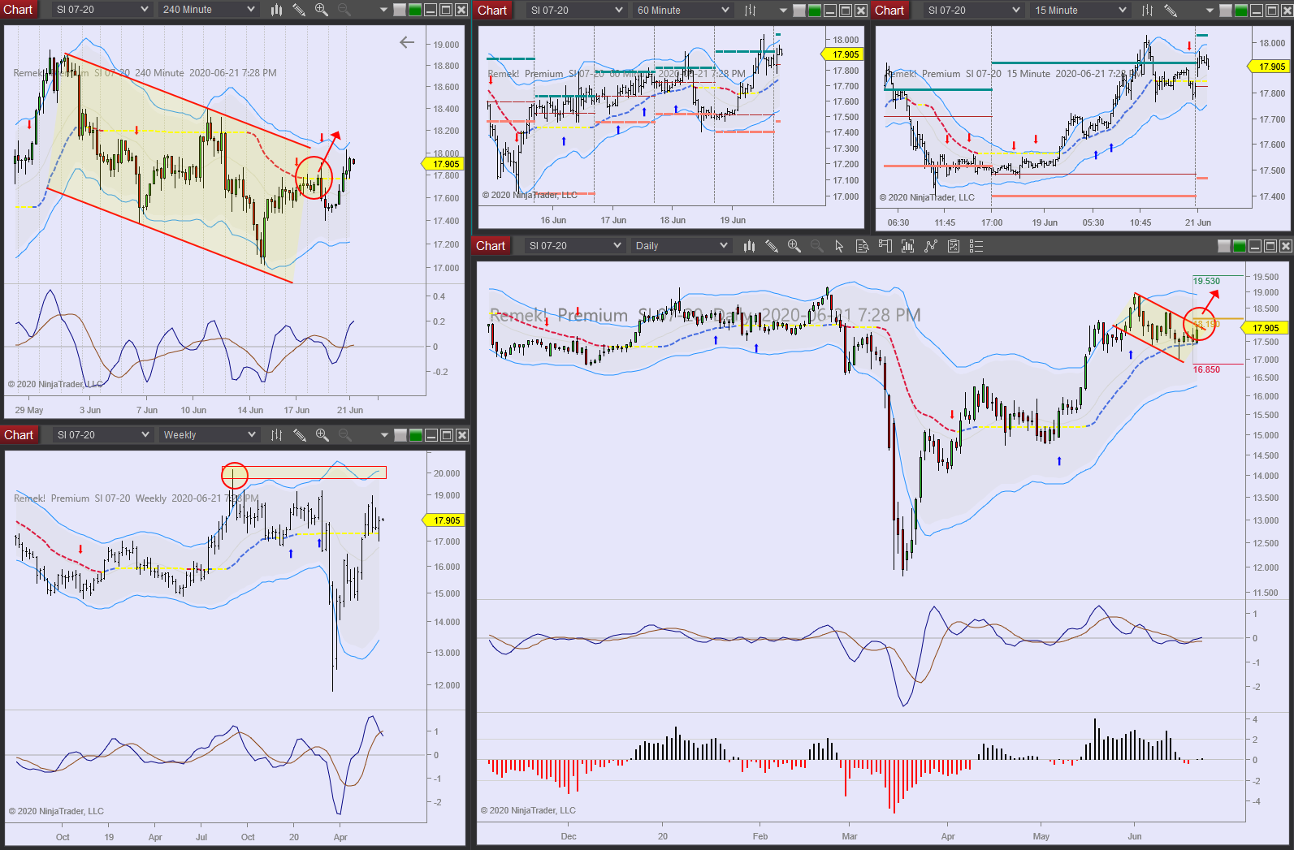Toggle gray instrument link on 240 Minute chart
The height and width of the screenshot is (850, 1294).
click(x=400, y=10)
